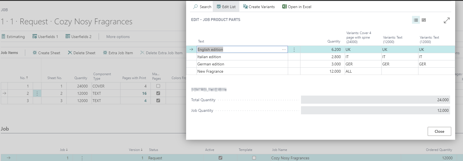Image resolution: width=463 pixels, height=161 pixels.
Task: Click the ALL variant cell
Action: click(x=363, y=71)
